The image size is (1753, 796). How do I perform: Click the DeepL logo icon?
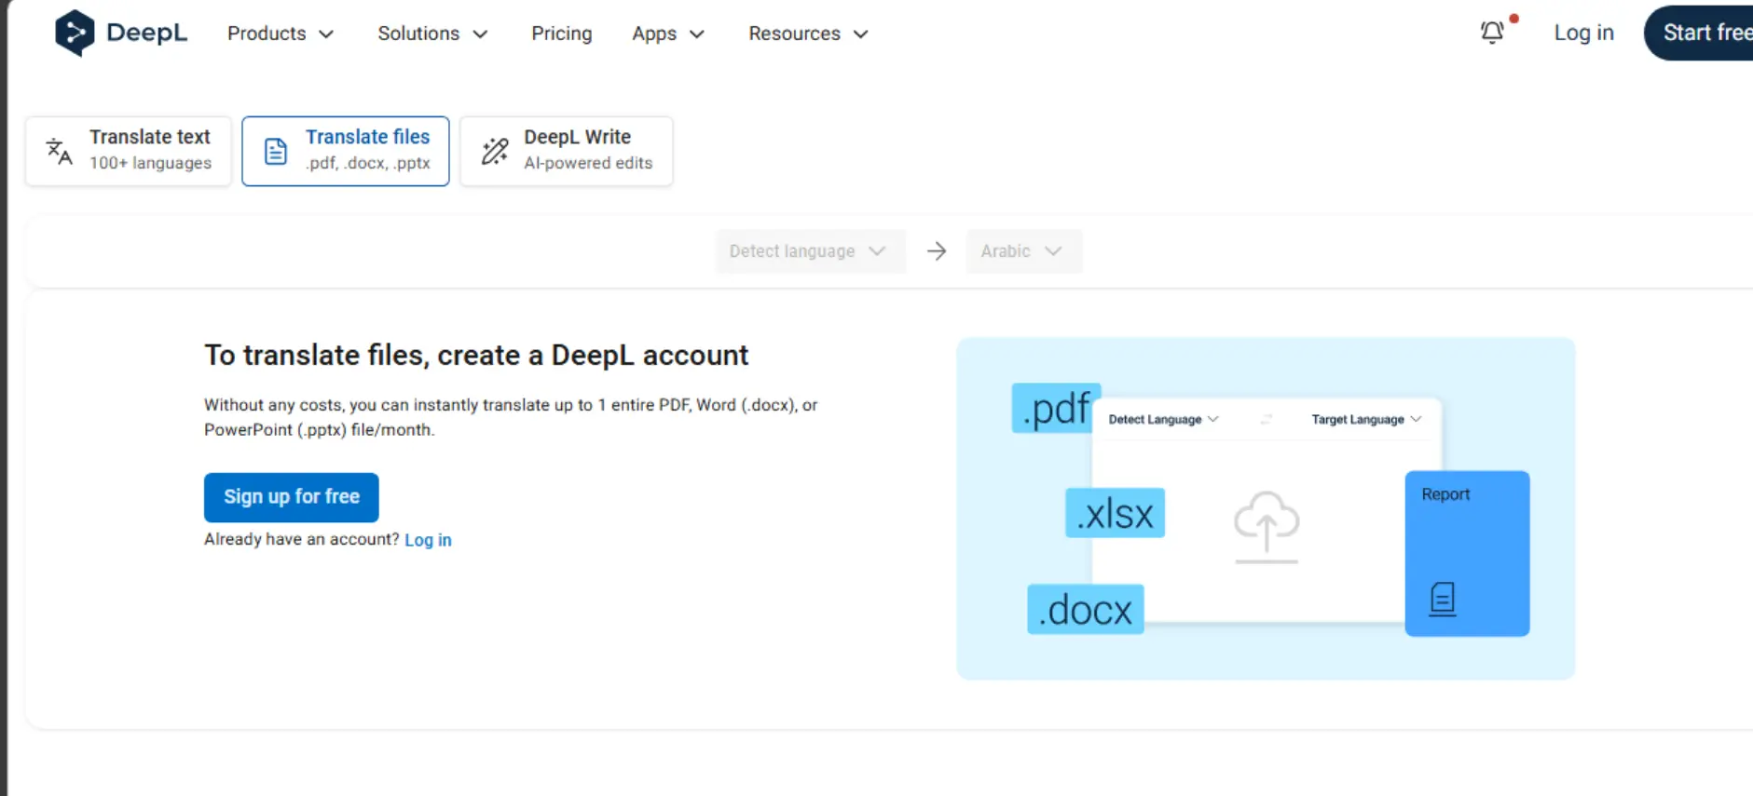pyautogui.click(x=75, y=33)
